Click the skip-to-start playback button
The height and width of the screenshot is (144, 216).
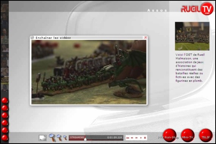coord(128,138)
